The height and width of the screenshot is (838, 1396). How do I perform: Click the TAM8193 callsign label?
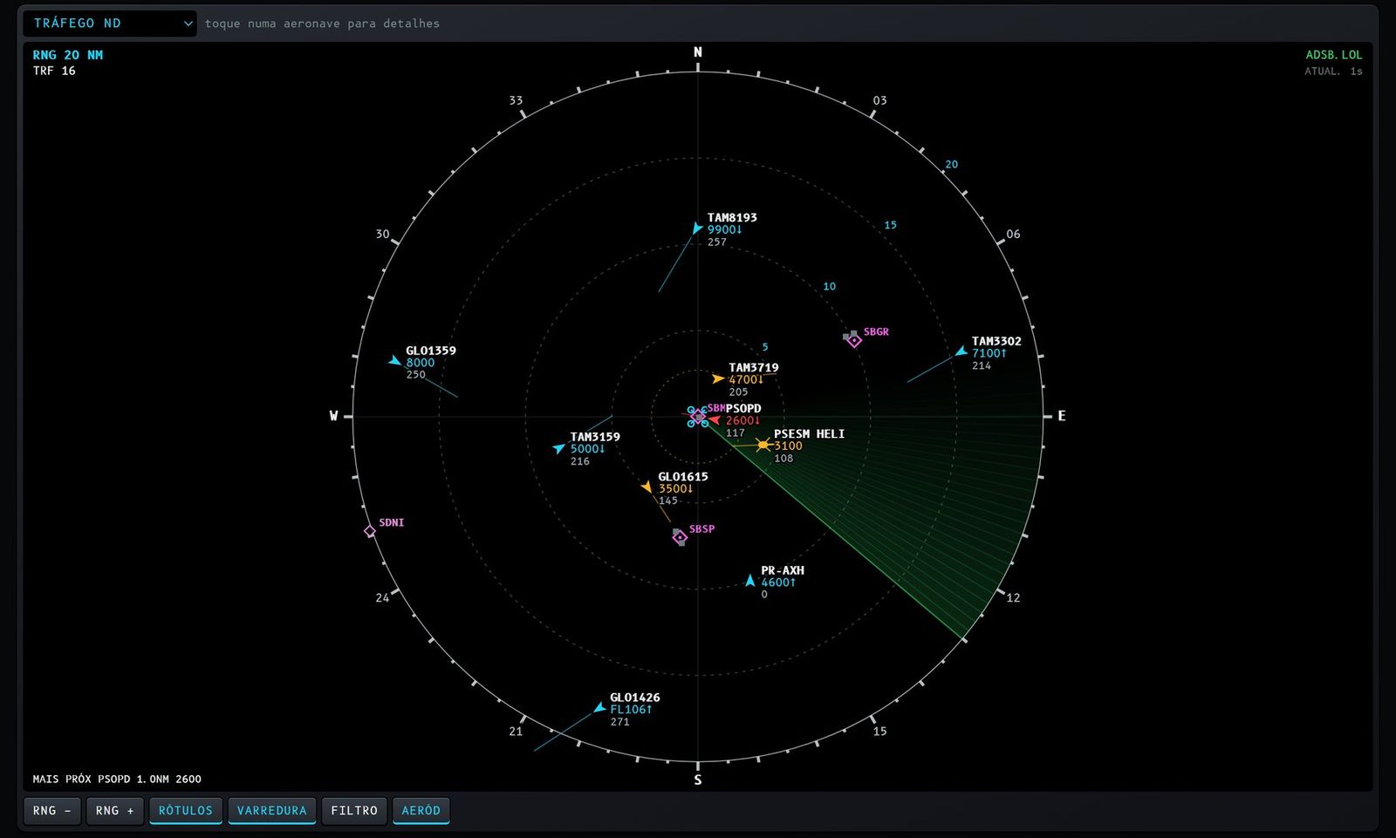click(x=732, y=217)
